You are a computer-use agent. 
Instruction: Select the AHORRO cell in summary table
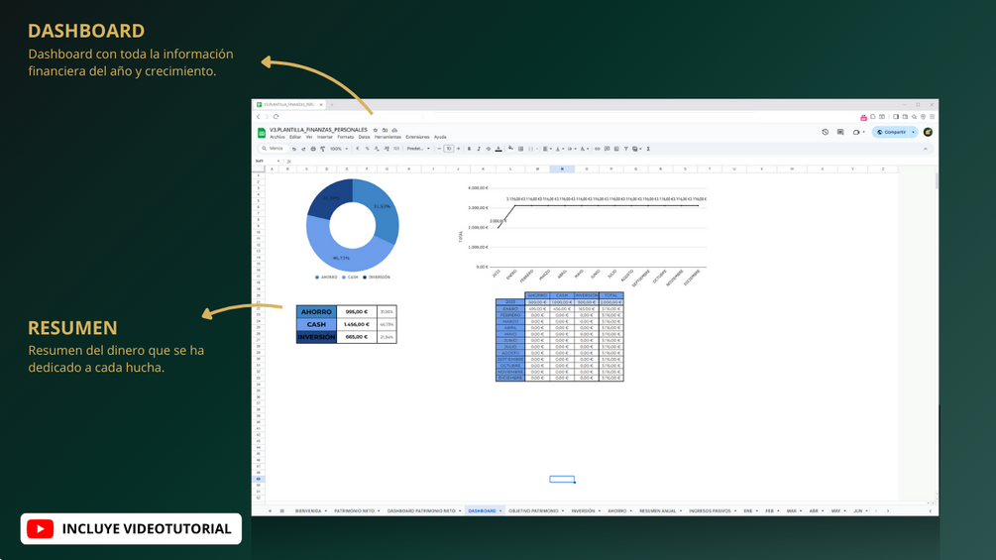point(316,312)
